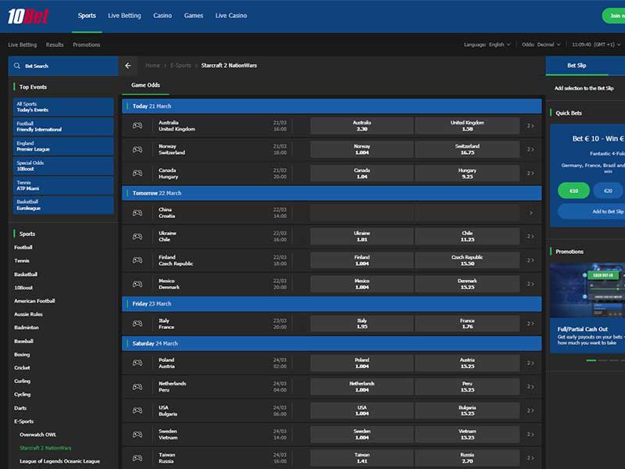Screen dimensions: 625x469
Task: Expand more markets for Italy vs France
Action: [530, 324]
